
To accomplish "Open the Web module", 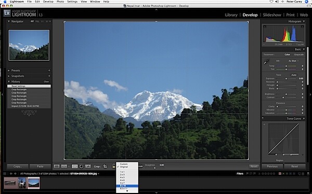I will tap(304, 15).
